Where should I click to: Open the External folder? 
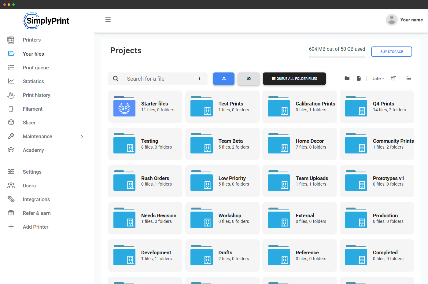[x=300, y=218]
